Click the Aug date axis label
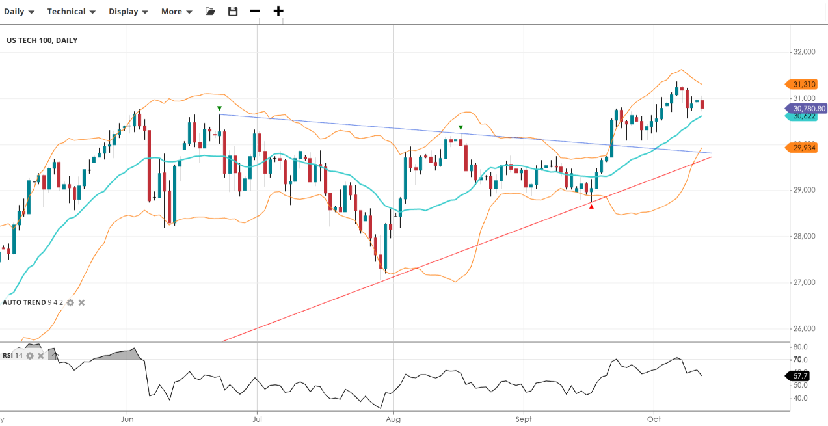The image size is (828, 426). tap(393, 419)
